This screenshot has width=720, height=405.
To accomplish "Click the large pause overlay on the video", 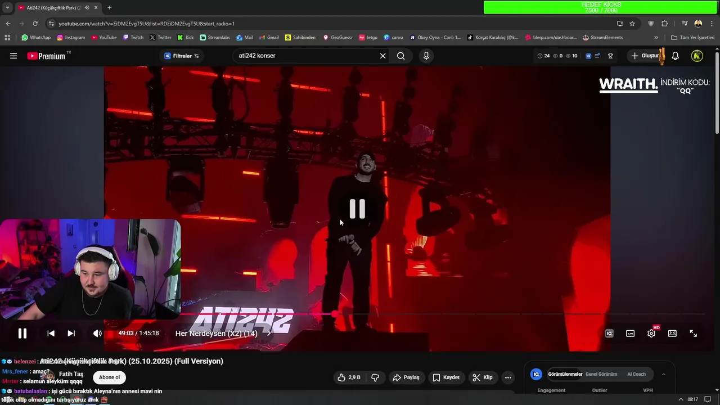I will tap(357, 209).
